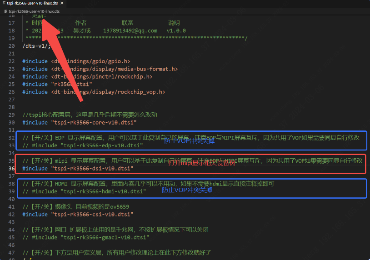Click the //tspi核心配置层 comment on line 29
370x260 pixels.
(90, 115)
